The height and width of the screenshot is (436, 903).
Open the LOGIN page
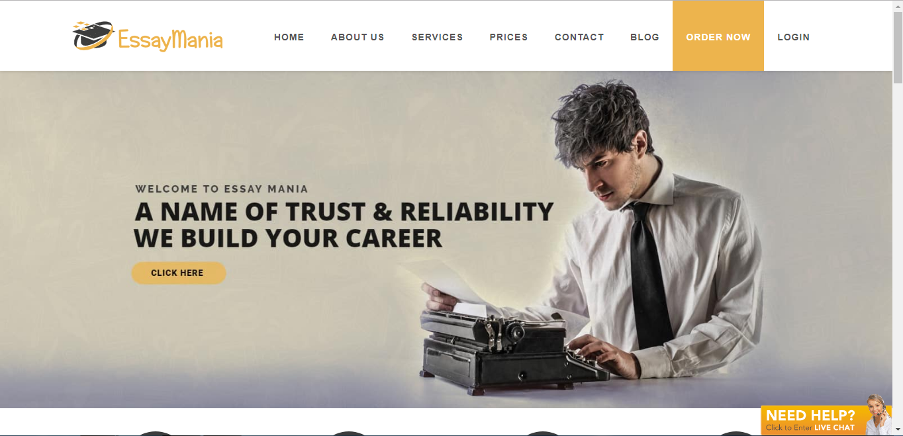click(x=794, y=37)
